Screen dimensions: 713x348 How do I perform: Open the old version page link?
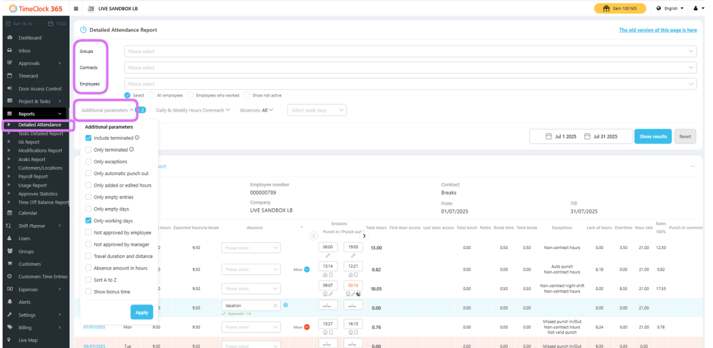coord(658,30)
